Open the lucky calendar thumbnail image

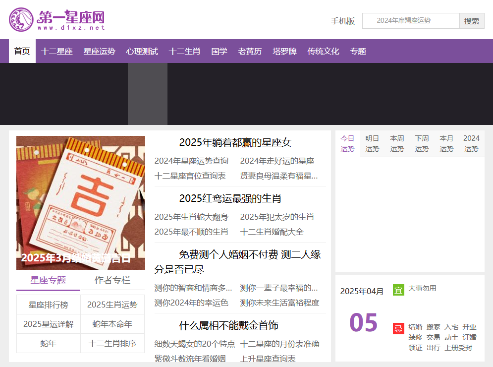81,202
